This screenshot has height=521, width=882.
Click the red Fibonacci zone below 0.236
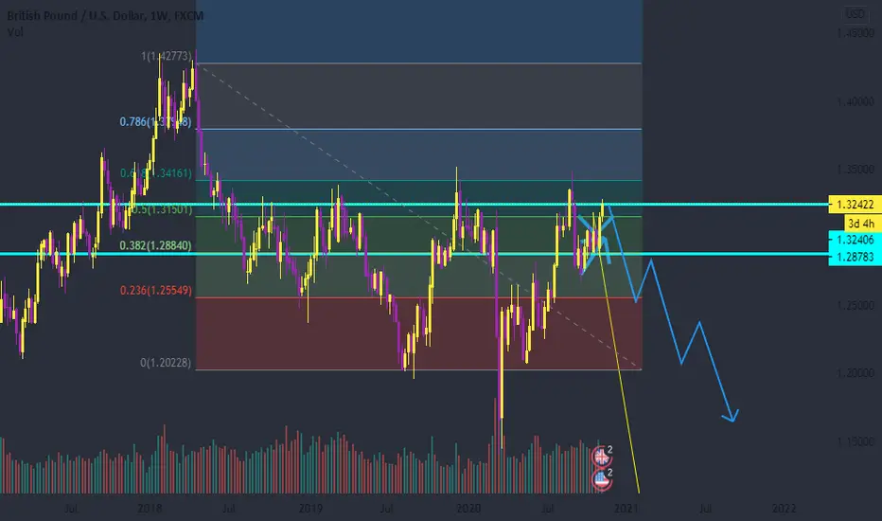[x=418, y=333]
